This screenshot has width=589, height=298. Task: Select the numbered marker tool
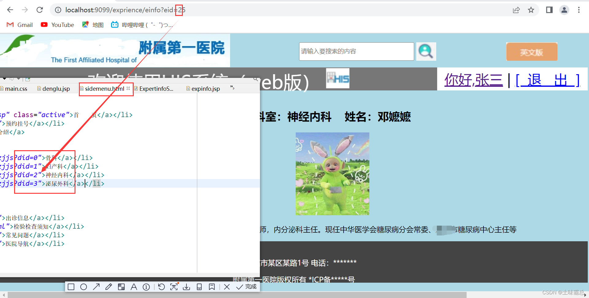pyautogui.click(x=146, y=287)
